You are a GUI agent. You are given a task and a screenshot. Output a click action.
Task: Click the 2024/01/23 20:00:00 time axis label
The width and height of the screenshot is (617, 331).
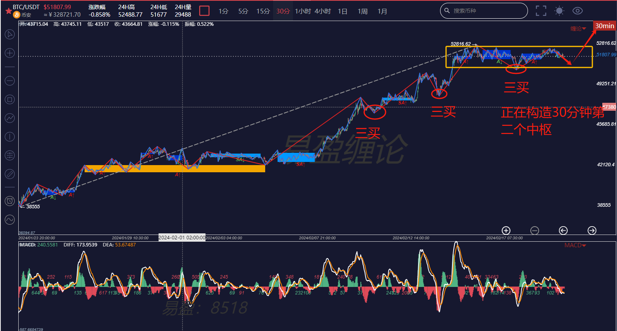click(x=37, y=238)
